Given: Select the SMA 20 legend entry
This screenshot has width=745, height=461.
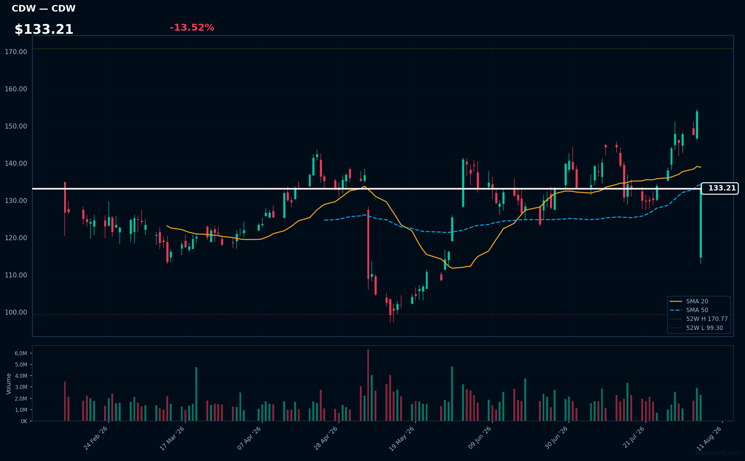Looking at the screenshot, I should [689, 301].
